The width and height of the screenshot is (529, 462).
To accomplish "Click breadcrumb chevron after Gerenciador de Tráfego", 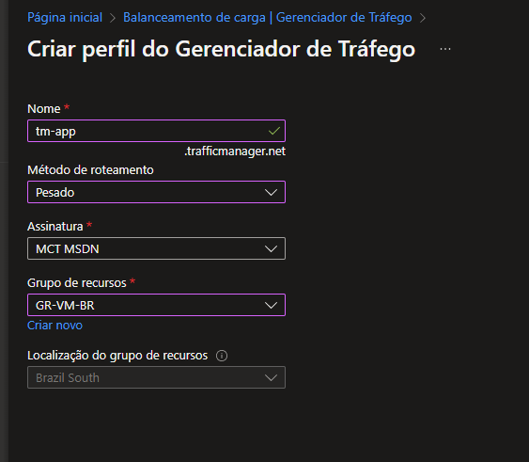I will tap(423, 18).
